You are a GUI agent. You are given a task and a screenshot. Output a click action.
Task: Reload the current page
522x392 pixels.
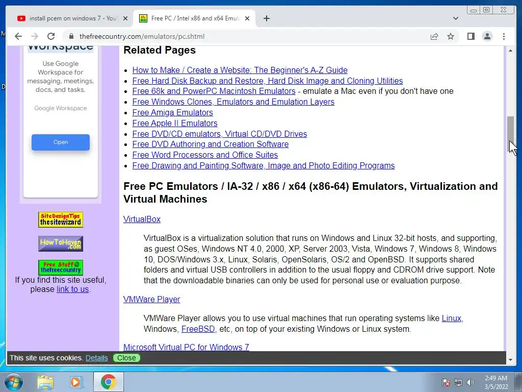(51, 36)
